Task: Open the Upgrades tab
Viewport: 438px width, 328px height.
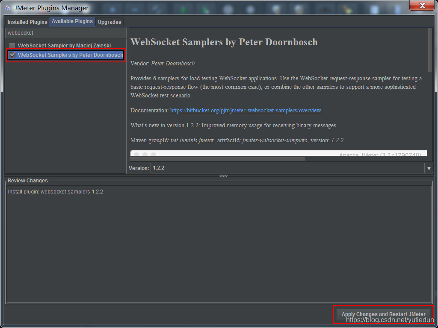Action: (109, 22)
